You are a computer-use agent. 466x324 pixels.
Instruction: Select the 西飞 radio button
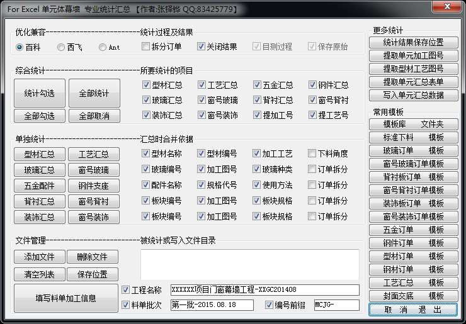coord(61,47)
